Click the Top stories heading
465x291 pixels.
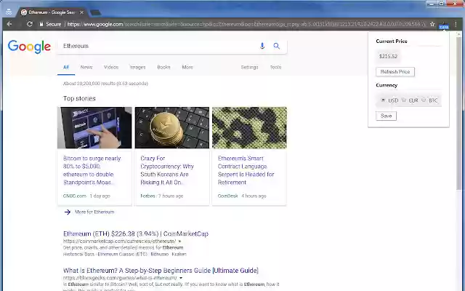pos(79,99)
